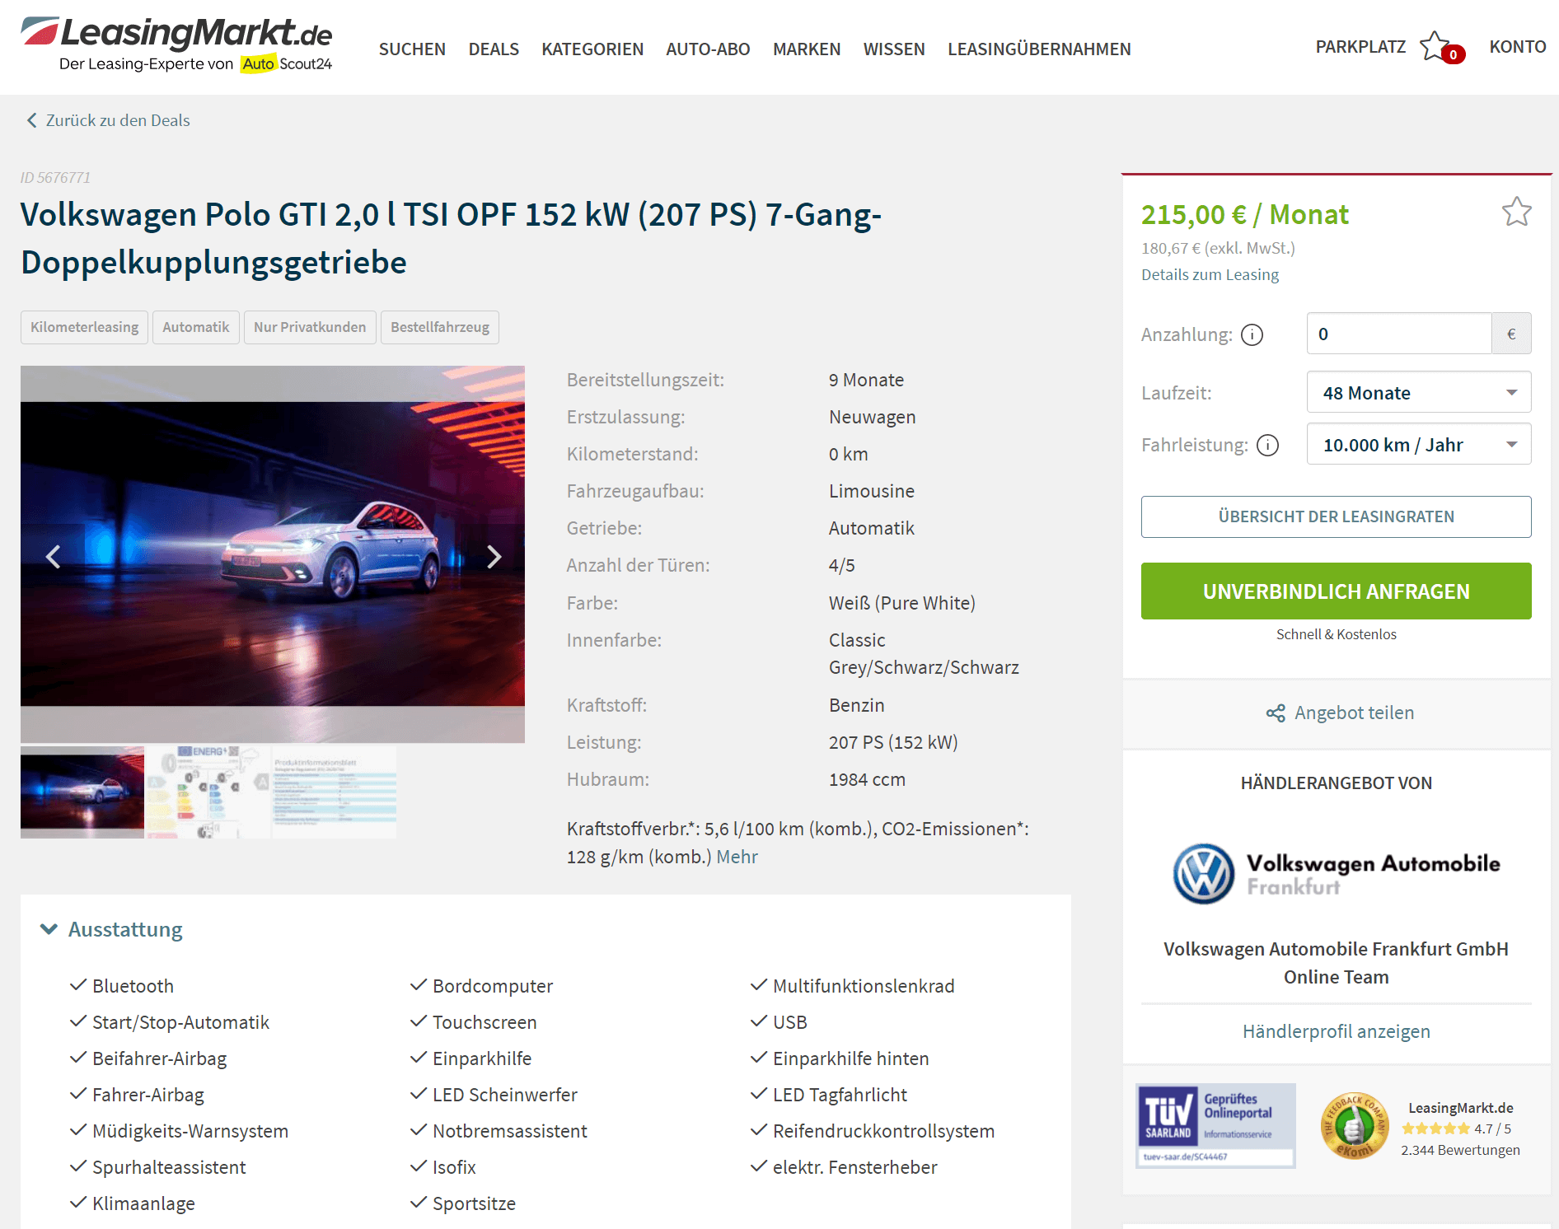Click the Automatik tag
Image resolution: width=1559 pixels, height=1229 pixels.
[x=196, y=327]
